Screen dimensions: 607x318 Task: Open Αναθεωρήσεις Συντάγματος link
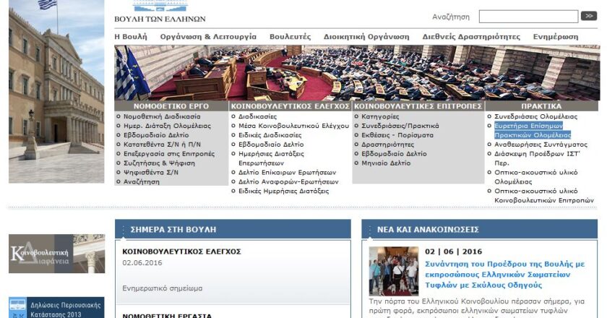point(541,145)
